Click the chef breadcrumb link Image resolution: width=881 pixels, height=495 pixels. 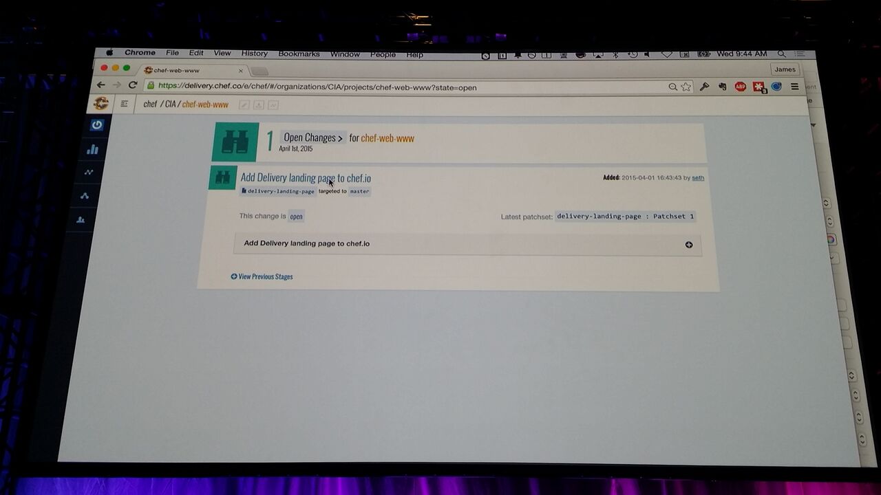(x=150, y=104)
